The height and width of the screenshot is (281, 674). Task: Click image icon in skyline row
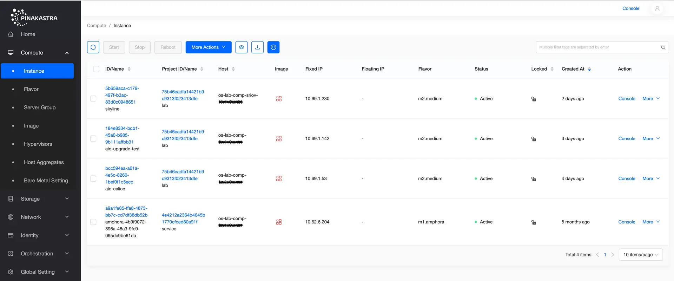279,99
